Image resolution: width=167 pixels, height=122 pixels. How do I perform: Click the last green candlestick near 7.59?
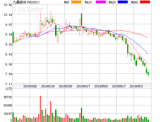point(148,73)
